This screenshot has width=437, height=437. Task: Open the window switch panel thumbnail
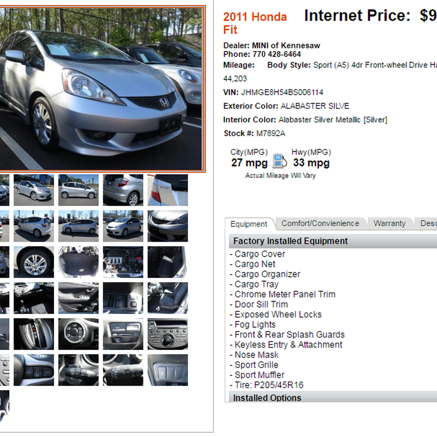pos(123,298)
